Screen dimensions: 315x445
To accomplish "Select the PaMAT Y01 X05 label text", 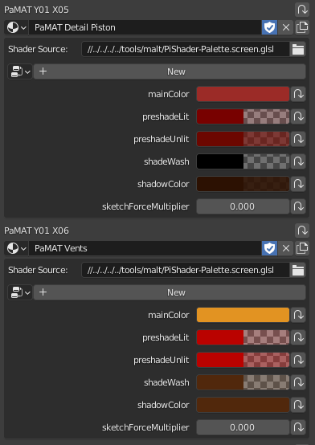I will (36, 10).
